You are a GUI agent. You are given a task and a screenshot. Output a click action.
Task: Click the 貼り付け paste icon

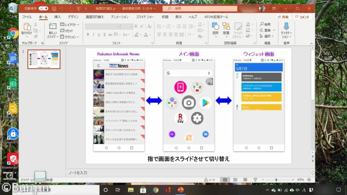click(x=27, y=26)
